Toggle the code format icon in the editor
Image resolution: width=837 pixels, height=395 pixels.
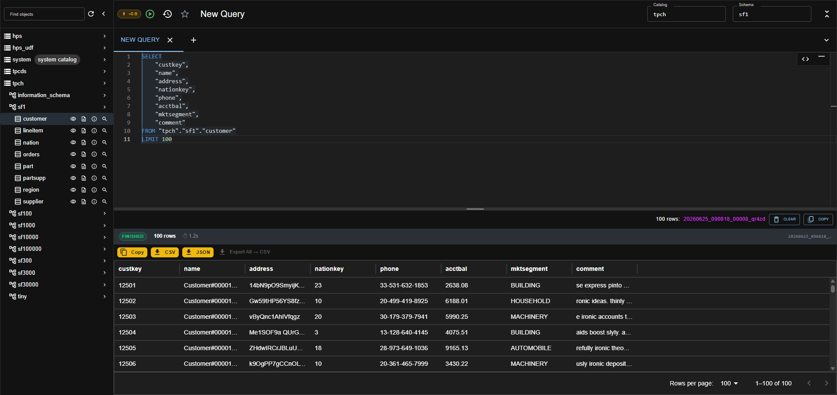point(806,59)
